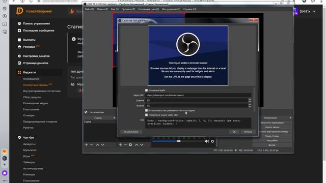Viewport: 326px width, 183px height.
Task: Open Таймеры under Чат-бот
Action: [29, 162]
